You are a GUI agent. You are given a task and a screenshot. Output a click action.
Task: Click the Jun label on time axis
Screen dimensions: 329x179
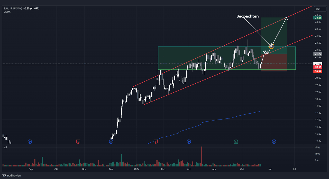click(270, 169)
